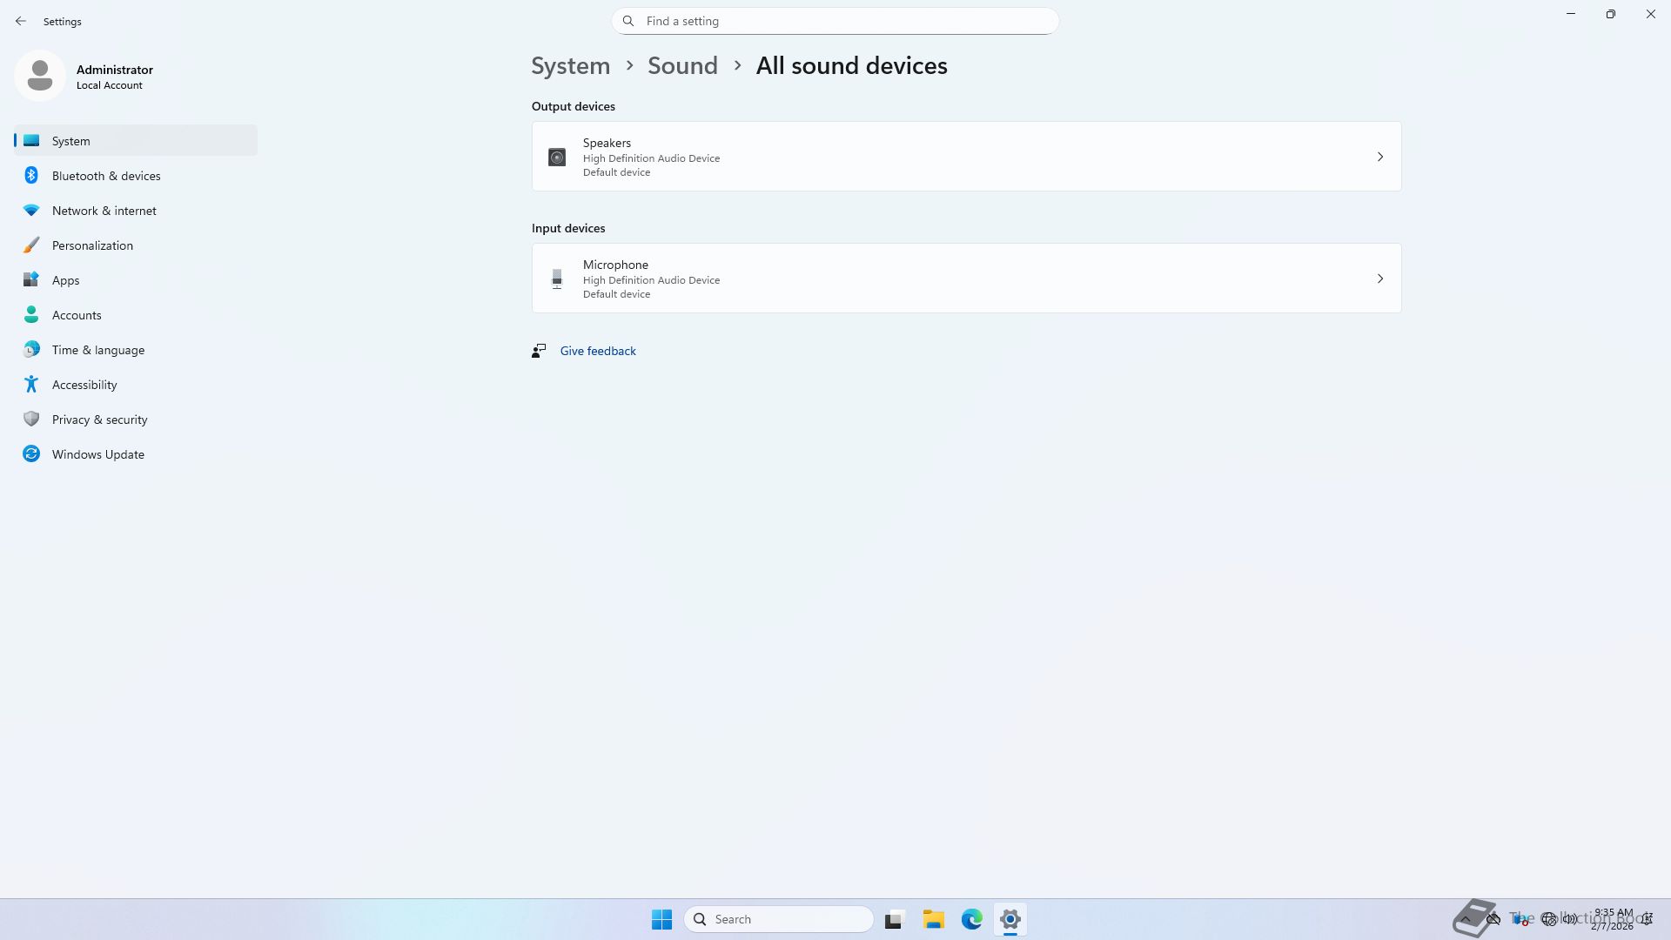Select Accounts in the sidebar
Image resolution: width=1671 pixels, height=940 pixels.
77,315
